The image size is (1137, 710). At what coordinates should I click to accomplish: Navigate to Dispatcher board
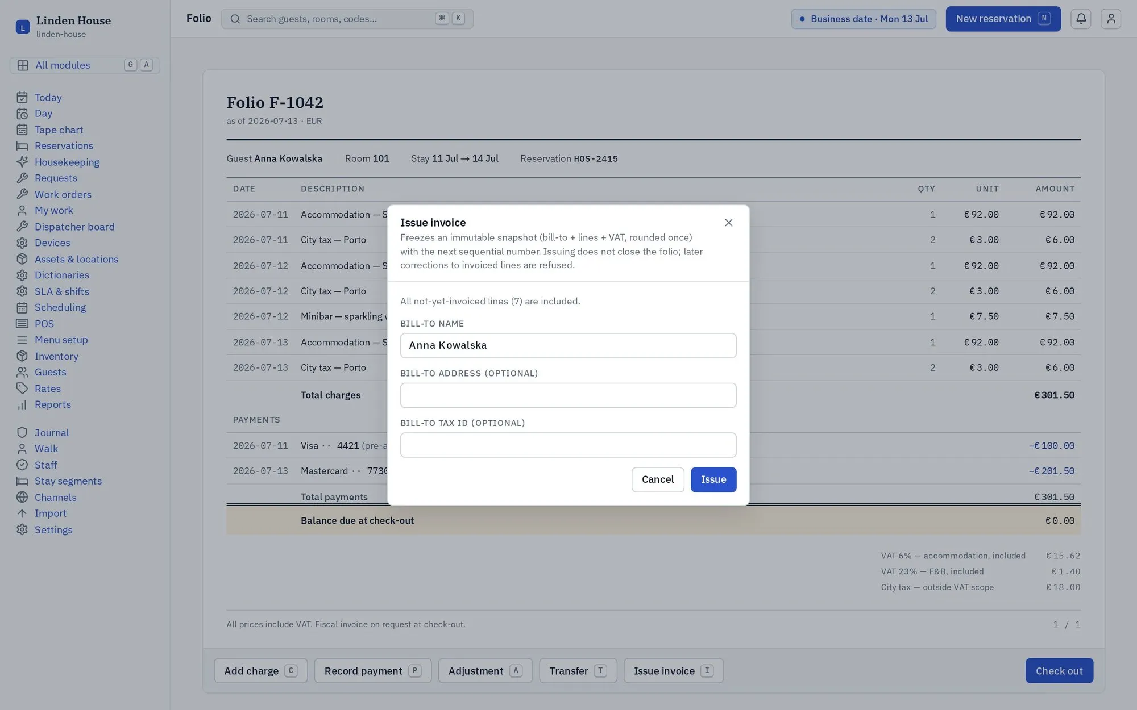(x=74, y=227)
